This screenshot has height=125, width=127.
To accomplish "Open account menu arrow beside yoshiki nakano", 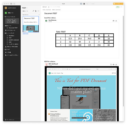I will (19, 8).
